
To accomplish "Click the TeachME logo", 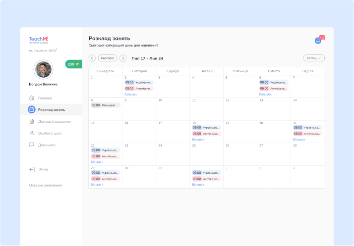I will pyautogui.click(x=39, y=39).
